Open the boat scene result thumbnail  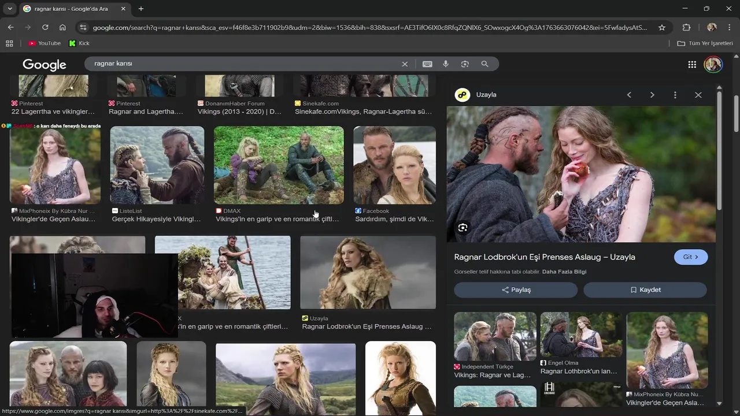tap(231, 272)
